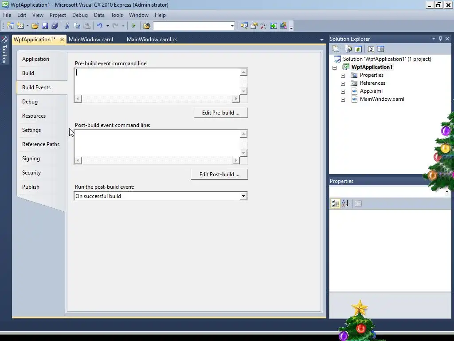Click Alphabetical sort icon in Properties panel

(345, 203)
